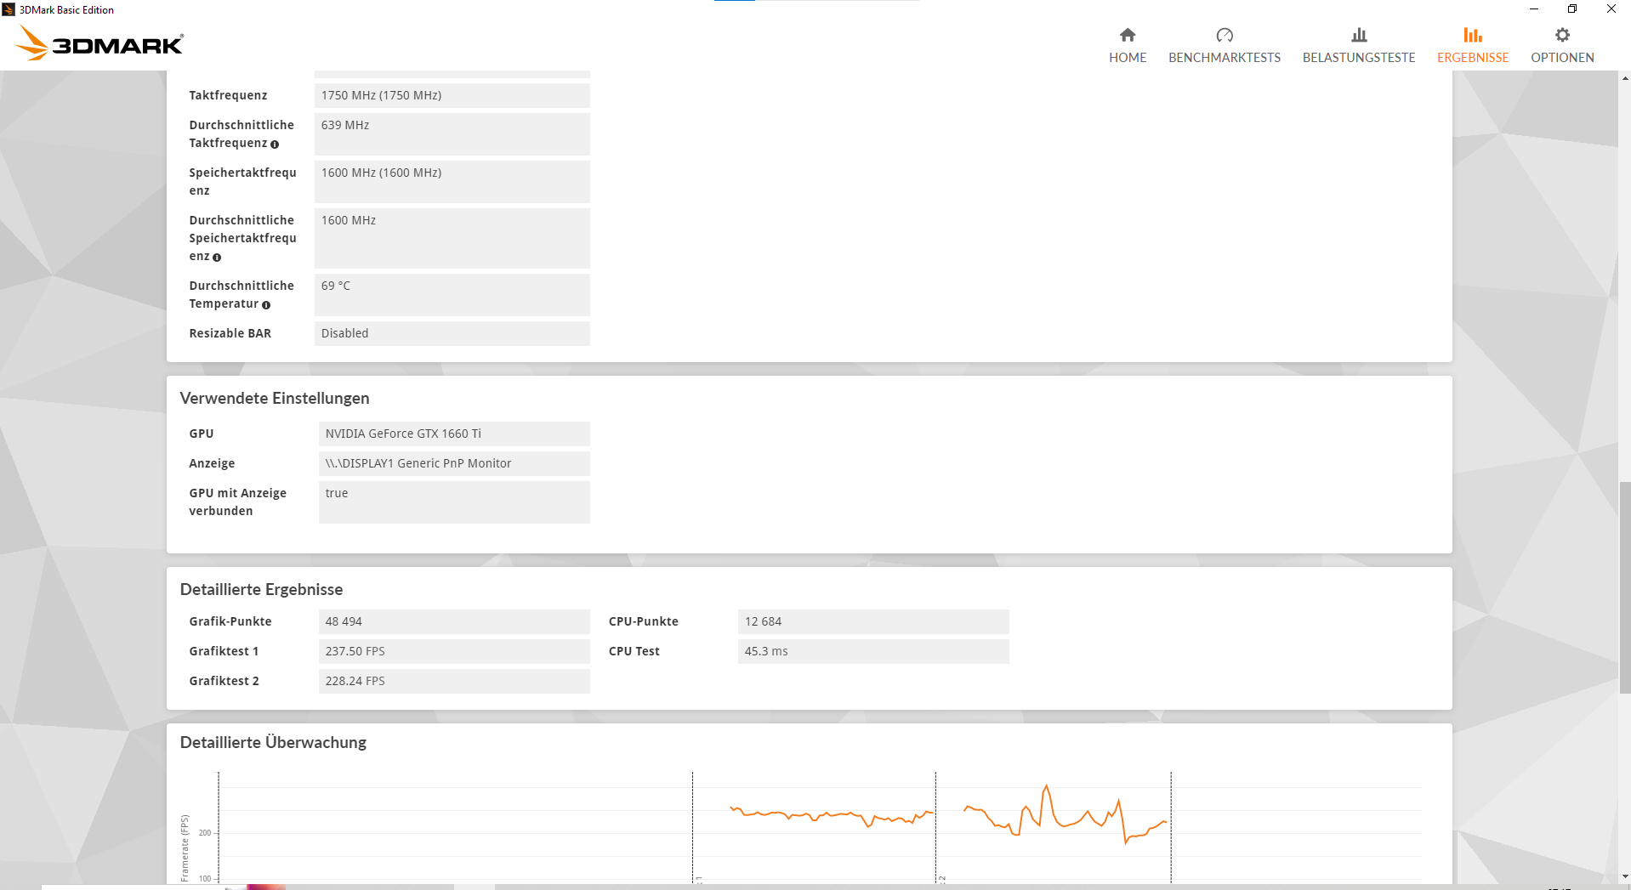Image resolution: width=1631 pixels, height=890 pixels.
Task: Click the framerate peak in graphics test 2
Action: [x=1046, y=788]
